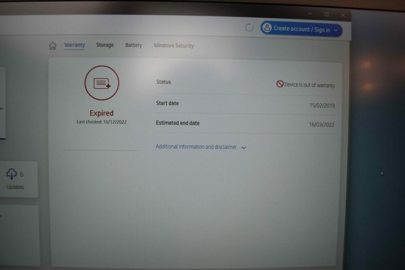Click the Status label
The width and height of the screenshot is (405, 270).
[164, 82]
